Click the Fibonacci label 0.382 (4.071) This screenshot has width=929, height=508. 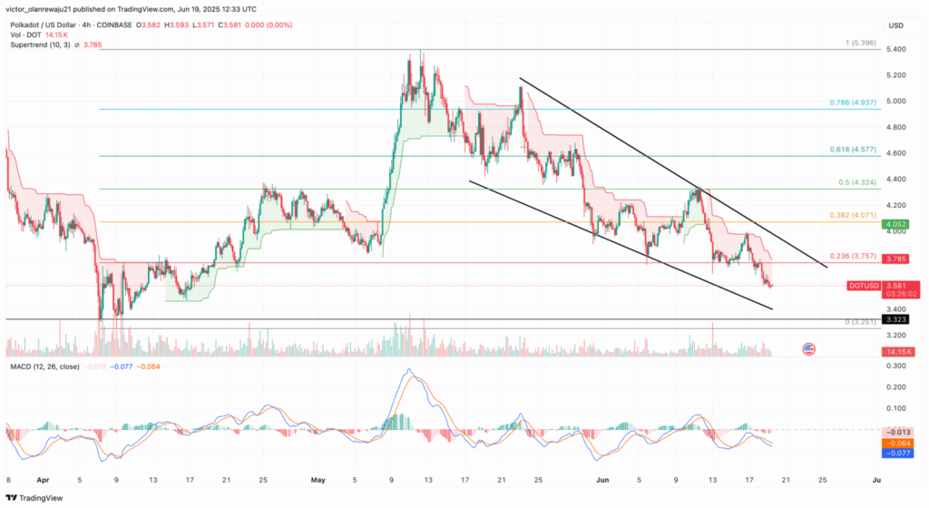853,216
